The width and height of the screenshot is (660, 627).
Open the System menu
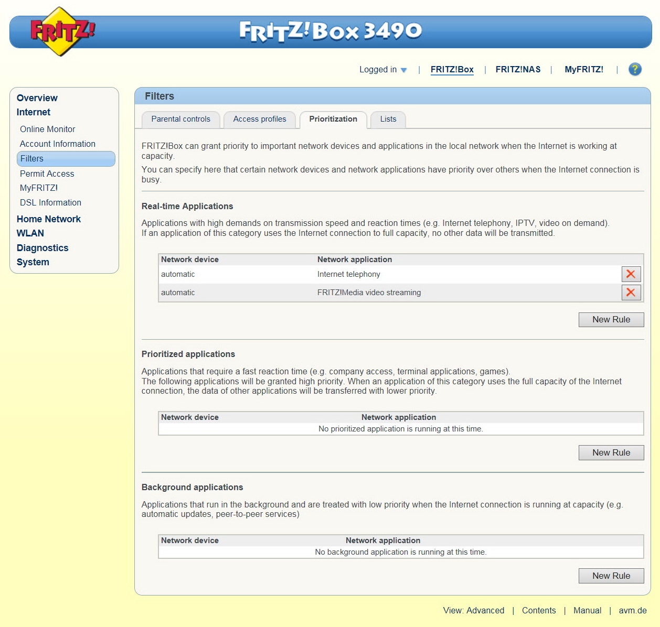tap(33, 262)
